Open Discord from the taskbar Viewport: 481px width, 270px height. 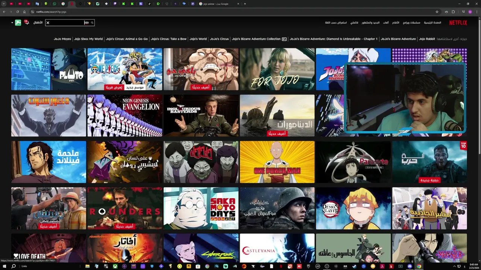(x=410, y=266)
